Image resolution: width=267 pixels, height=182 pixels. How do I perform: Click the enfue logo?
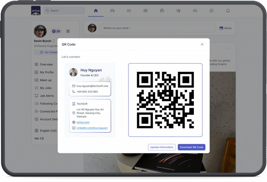[36, 11]
